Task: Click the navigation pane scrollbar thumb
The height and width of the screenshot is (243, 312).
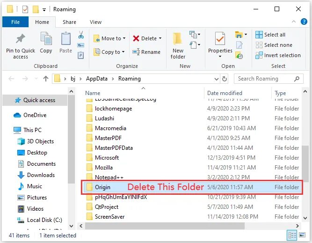Action: tap(71, 139)
